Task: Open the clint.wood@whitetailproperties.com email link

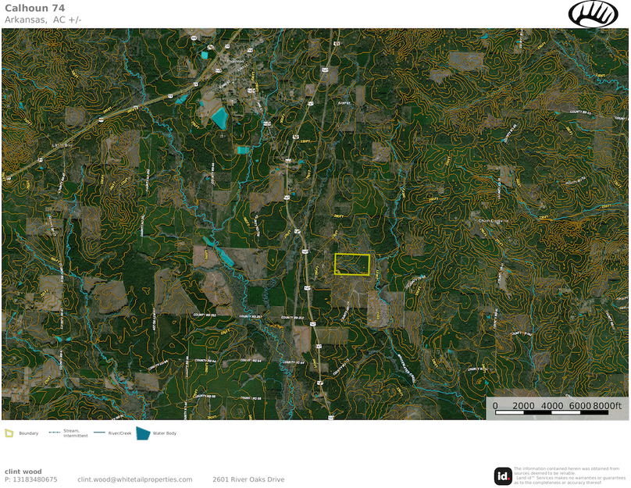Action: pos(134,479)
